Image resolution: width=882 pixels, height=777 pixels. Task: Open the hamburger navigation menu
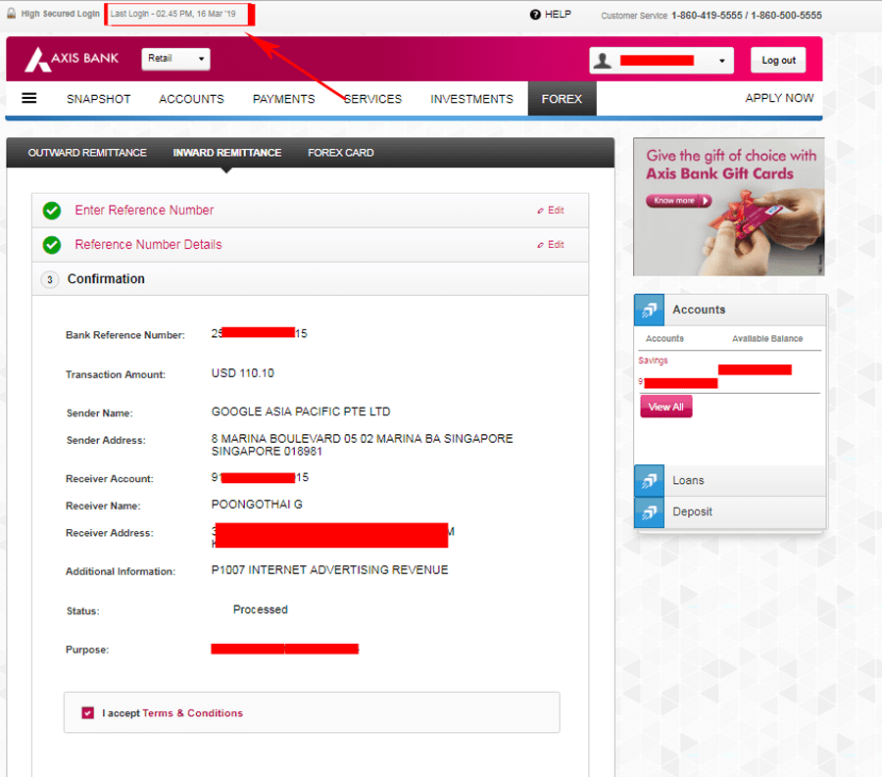(29, 98)
